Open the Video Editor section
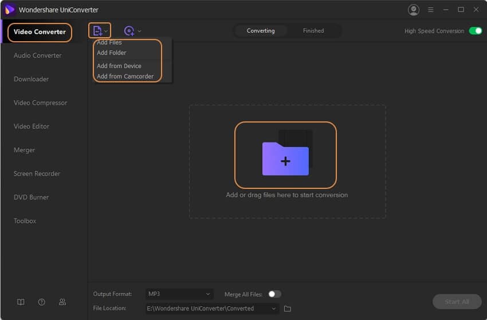Screen dimensions: 487x320 tap(32, 127)
